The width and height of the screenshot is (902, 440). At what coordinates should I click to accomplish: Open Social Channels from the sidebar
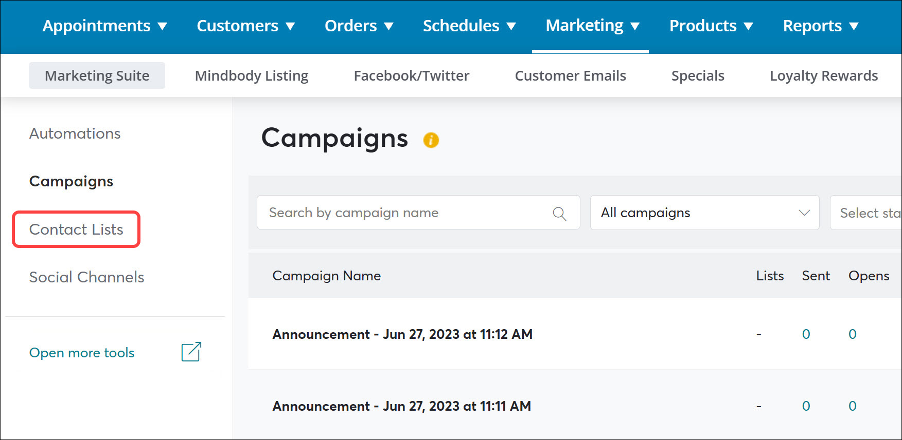(x=86, y=277)
